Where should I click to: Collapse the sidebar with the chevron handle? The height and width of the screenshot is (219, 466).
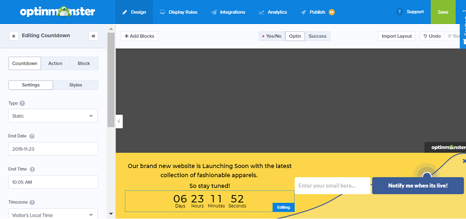(119, 121)
